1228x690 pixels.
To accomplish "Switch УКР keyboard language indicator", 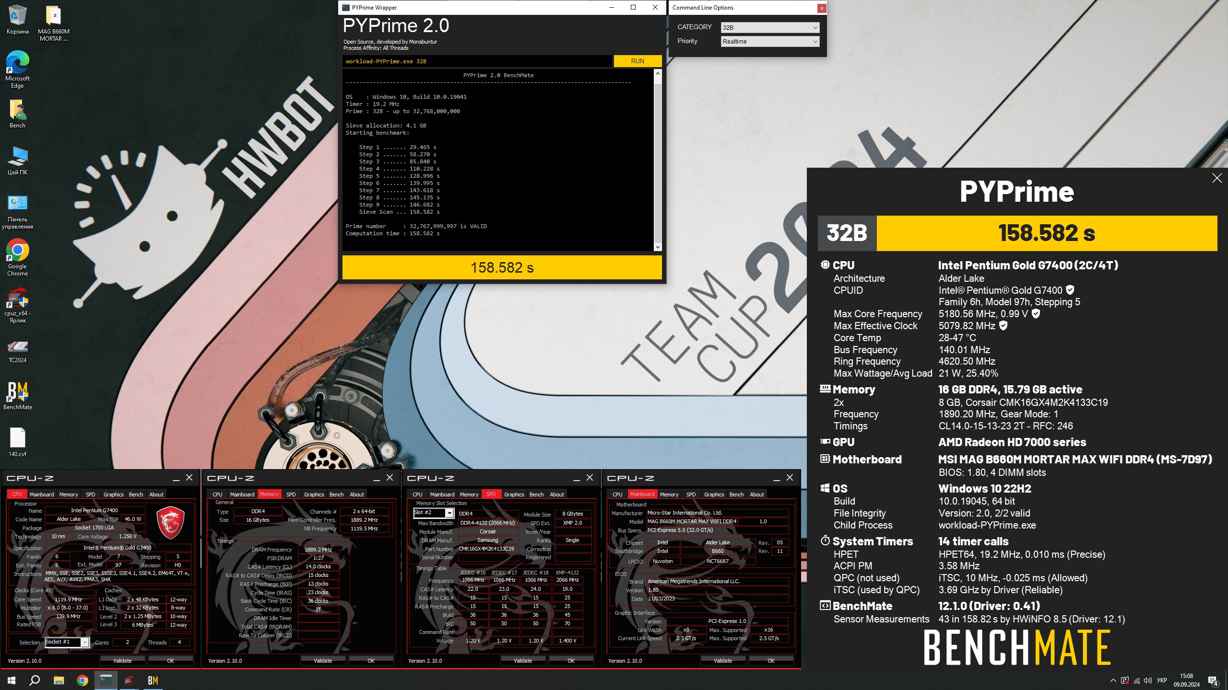I will [1162, 680].
